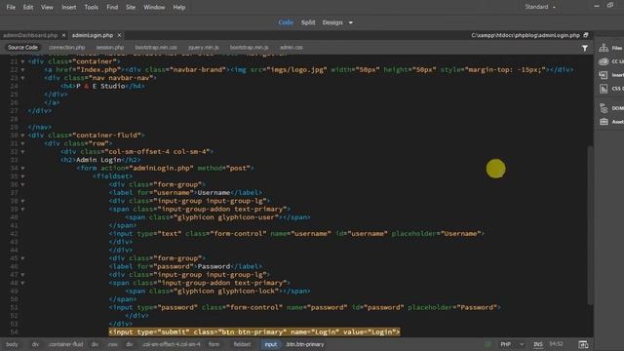Click the 54:52 cursor position readout
The height and width of the screenshot is (351, 624).
pos(556,344)
